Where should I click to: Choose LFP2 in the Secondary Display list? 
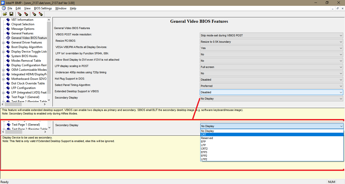click(x=272, y=159)
